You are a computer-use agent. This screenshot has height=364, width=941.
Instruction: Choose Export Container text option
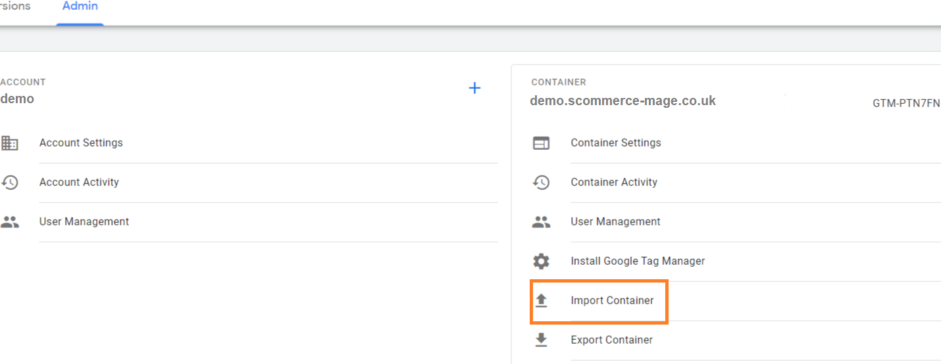[611, 340]
